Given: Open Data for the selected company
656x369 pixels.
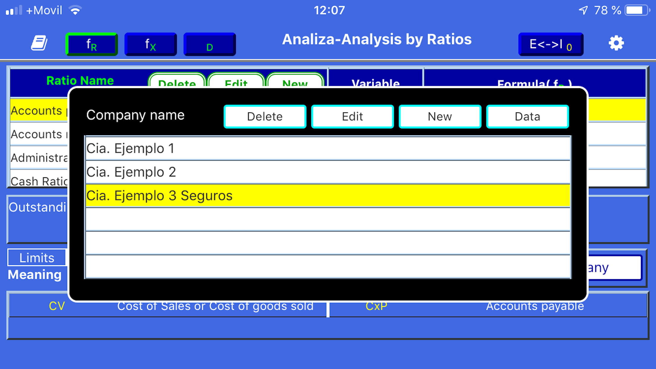Looking at the screenshot, I should 527,116.
